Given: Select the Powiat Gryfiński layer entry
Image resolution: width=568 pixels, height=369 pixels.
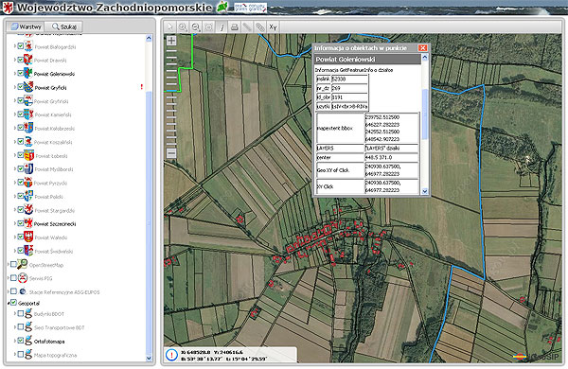Looking at the screenshot, I should click(51, 101).
